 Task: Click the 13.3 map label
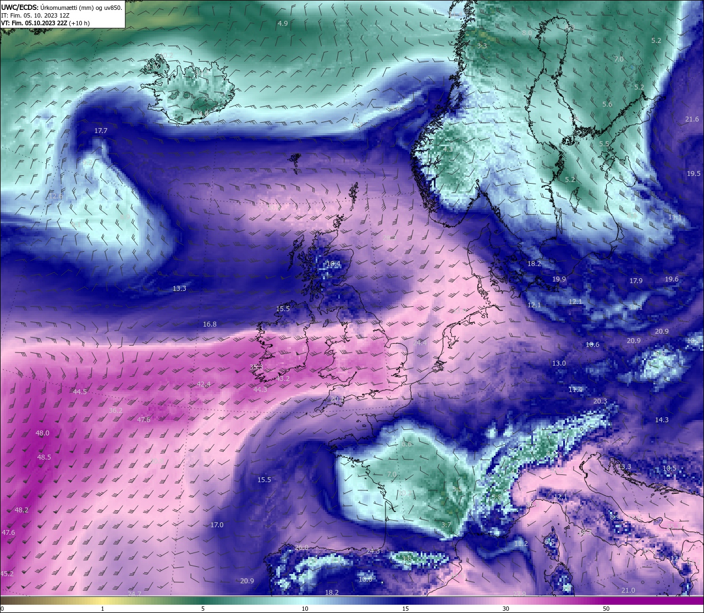point(179,289)
